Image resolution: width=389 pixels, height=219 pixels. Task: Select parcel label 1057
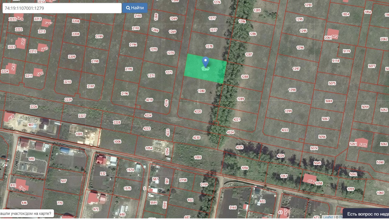point(284,176)
